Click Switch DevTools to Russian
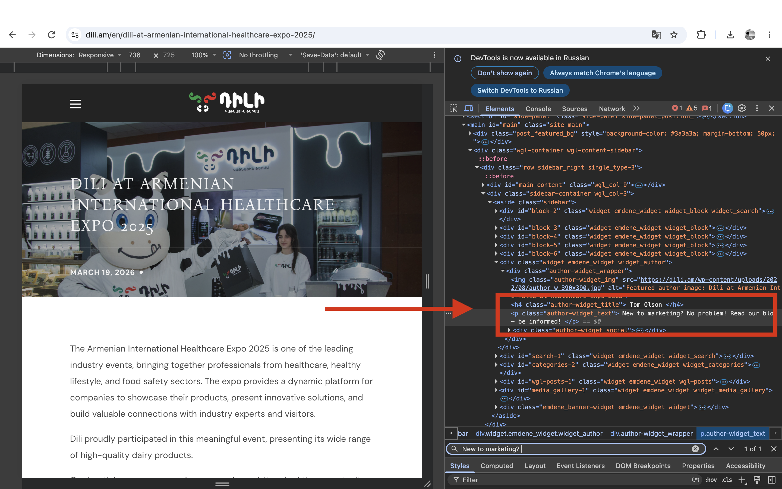The height and width of the screenshot is (489, 782). [520, 90]
